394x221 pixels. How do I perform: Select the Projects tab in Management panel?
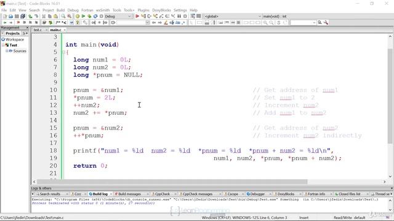pyautogui.click(x=12, y=33)
